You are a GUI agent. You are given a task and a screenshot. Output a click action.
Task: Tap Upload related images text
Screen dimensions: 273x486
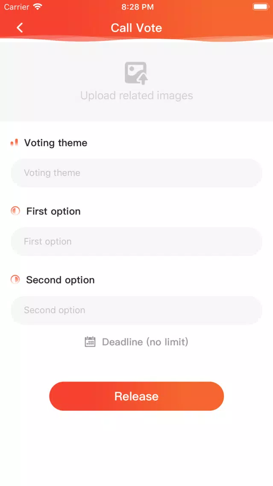tap(137, 95)
